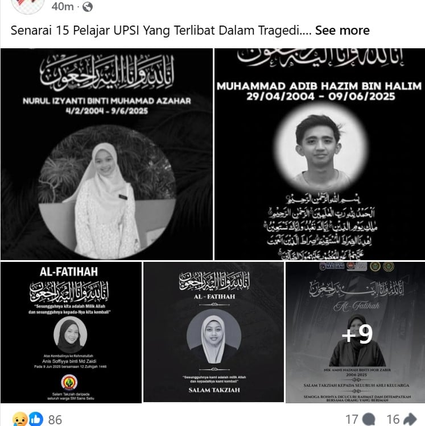This screenshot has height=426, width=425.
Task: Open the Nurul Izyanti memorial image
Action: click(106, 154)
